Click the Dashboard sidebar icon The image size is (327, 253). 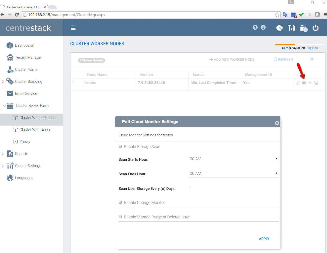[10, 45]
